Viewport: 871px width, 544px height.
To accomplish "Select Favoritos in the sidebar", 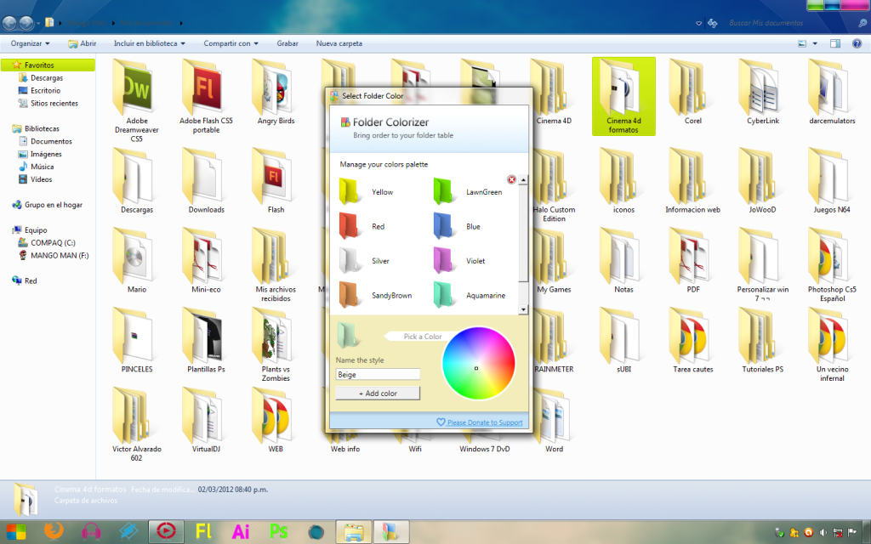I will [48, 65].
